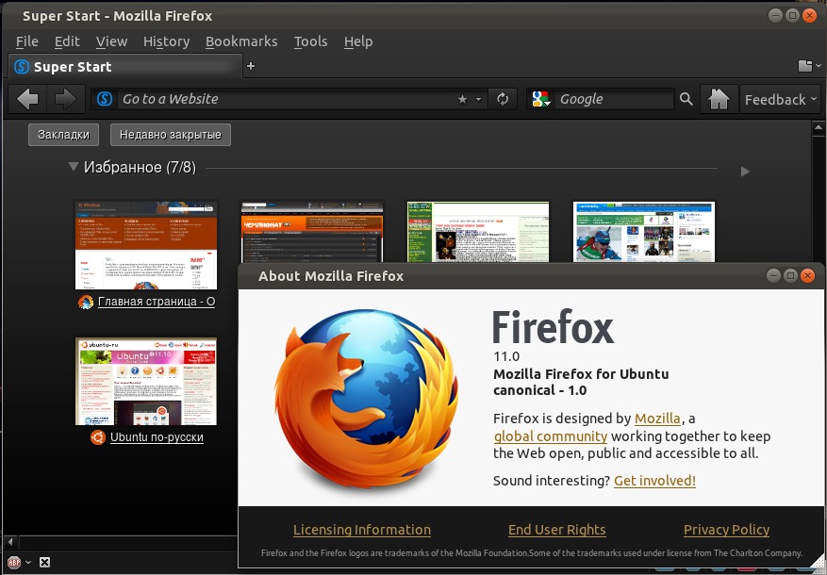
Task: Expand the Adblock Plus dropdown arrow
Action: 28,563
